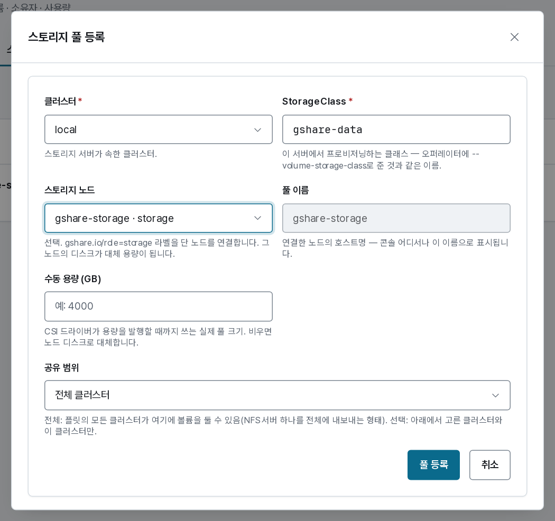Click help text 스토리지 서버가 속한 클러스터.
This screenshot has height=521, width=555.
click(100, 154)
